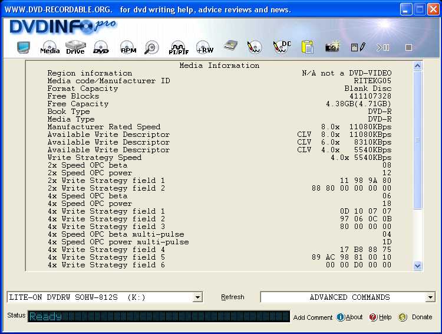Select the RITEKG05 media code value
The image size is (442, 334).
pyautogui.click(x=372, y=81)
